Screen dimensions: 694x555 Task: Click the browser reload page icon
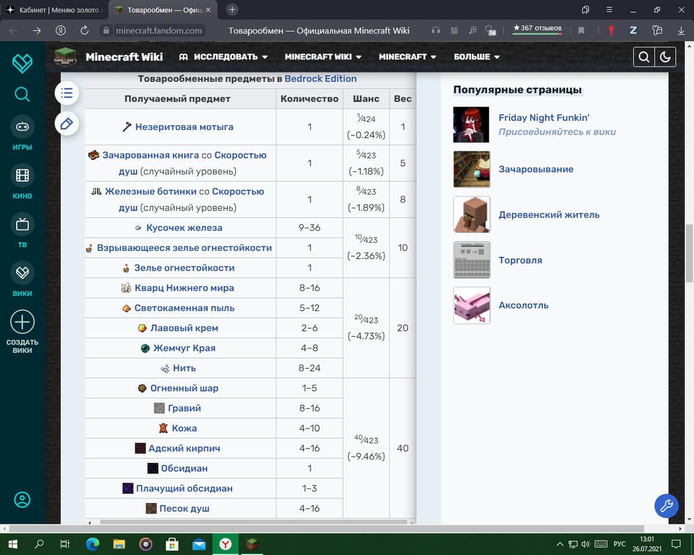pyautogui.click(x=84, y=31)
